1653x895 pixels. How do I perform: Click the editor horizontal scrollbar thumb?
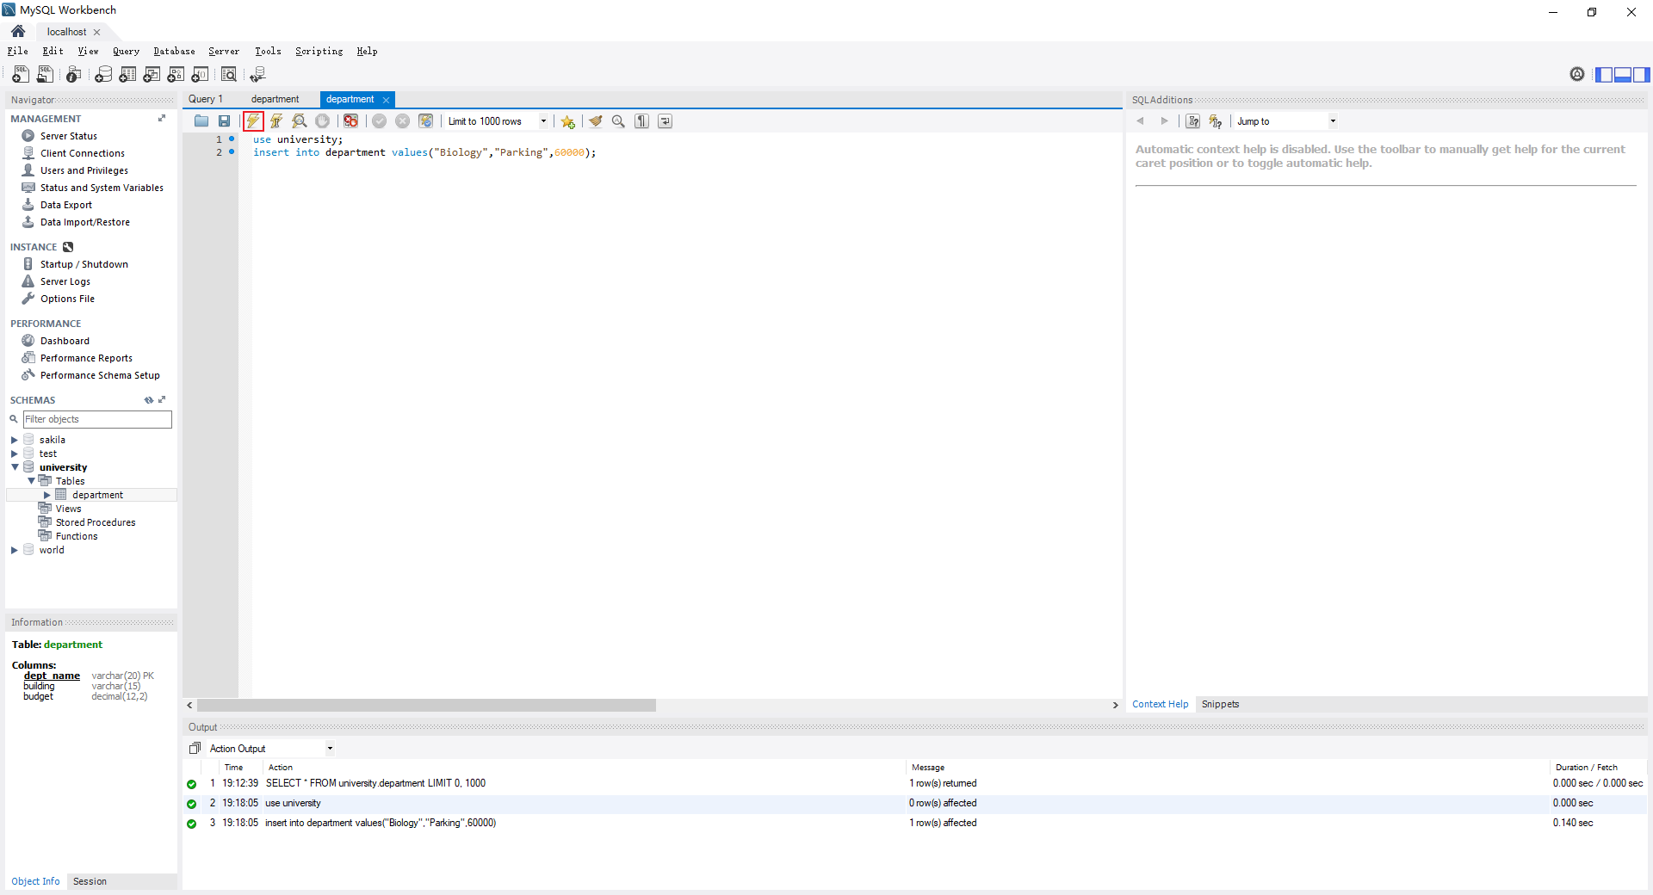coord(426,706)
